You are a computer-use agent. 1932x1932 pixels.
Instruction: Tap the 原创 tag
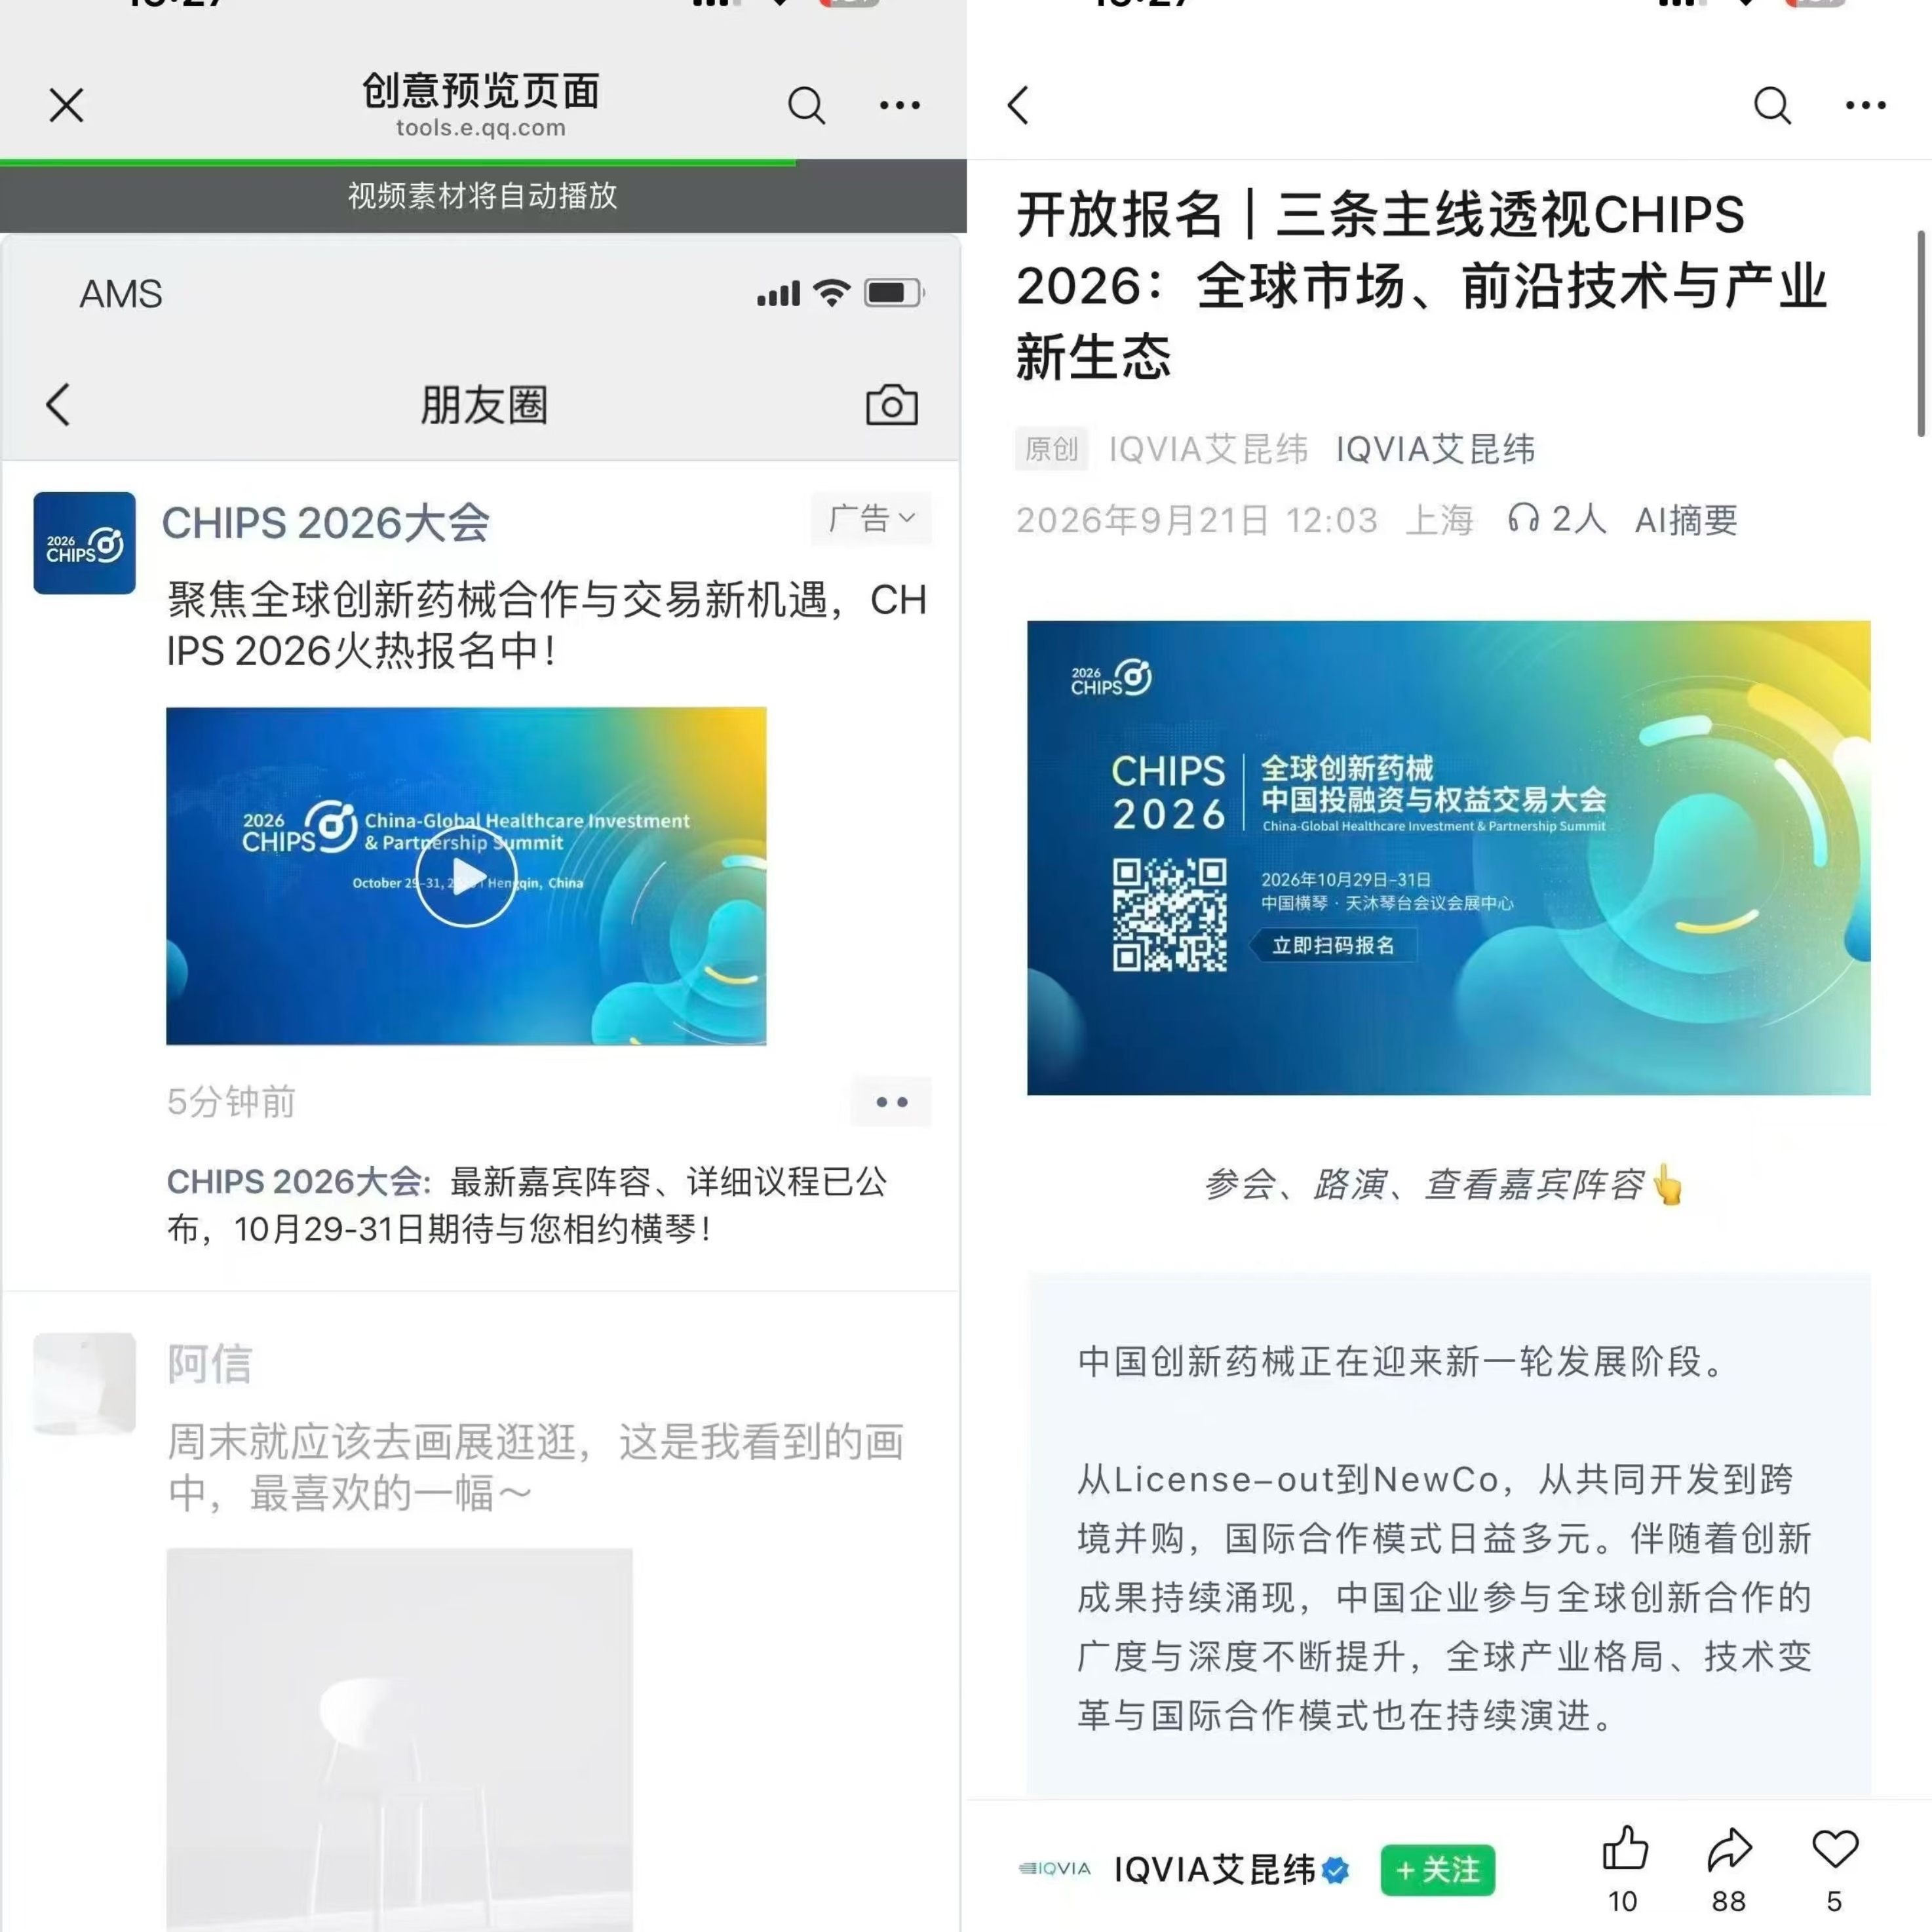click(1052, 448)
